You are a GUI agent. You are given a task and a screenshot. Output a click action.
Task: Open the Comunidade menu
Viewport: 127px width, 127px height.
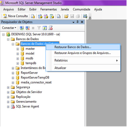[82, 9]
